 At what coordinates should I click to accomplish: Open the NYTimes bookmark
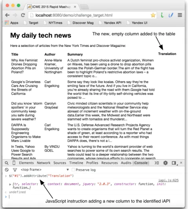pos(53,23)
